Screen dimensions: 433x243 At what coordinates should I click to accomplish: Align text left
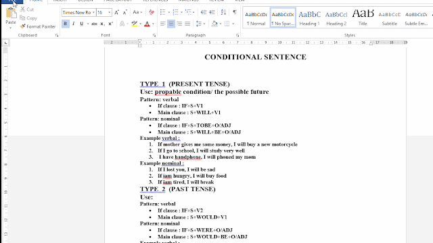pos(162,24)
